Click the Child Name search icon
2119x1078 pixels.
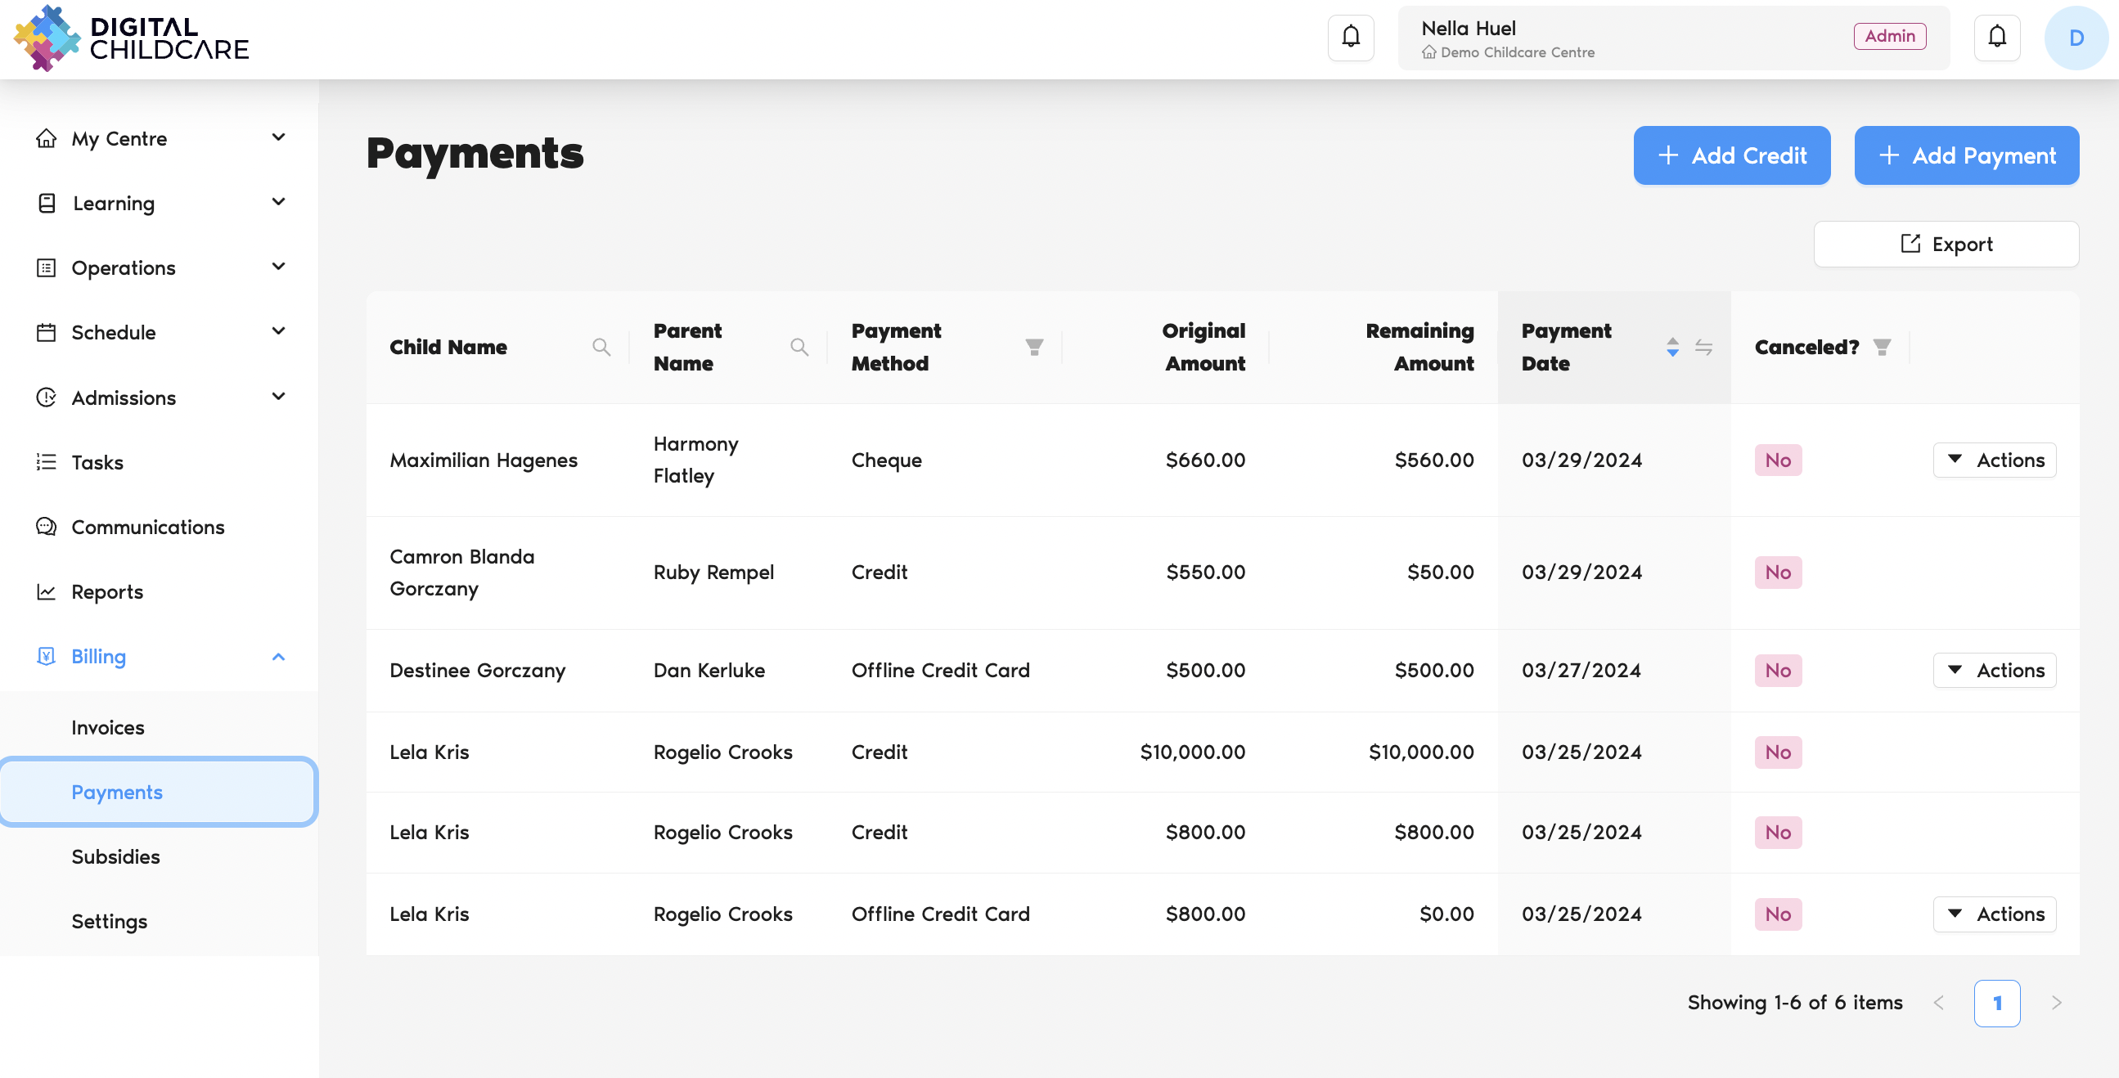click(x=601, y=347)
